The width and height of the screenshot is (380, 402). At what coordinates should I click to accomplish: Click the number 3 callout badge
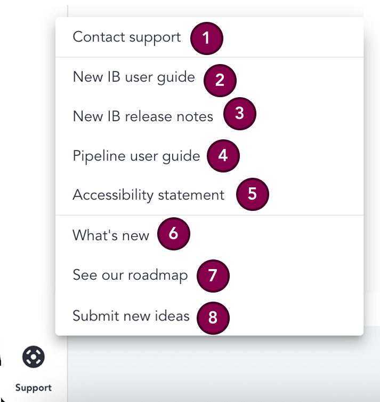pyautogui.click(x=239, y=113)
